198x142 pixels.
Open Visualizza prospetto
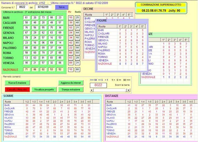tap(44, 89)
